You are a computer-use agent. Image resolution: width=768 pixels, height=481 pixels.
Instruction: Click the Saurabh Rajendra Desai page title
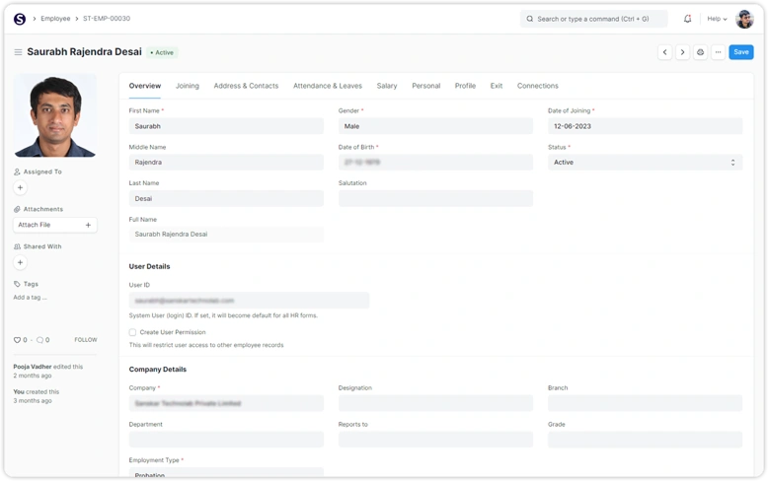[84, 52]
